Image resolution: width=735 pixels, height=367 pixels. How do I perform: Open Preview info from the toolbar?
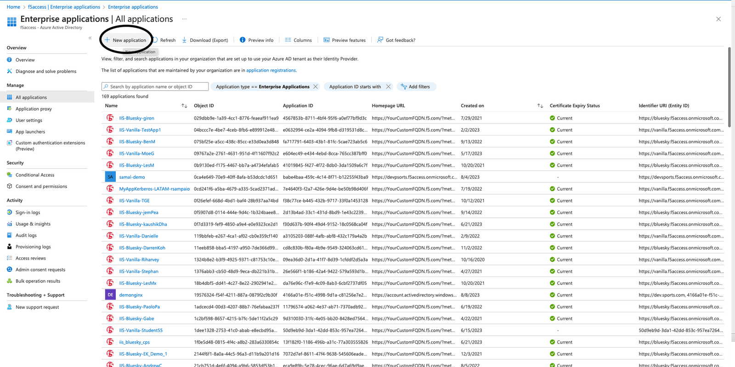pos(256,40)
